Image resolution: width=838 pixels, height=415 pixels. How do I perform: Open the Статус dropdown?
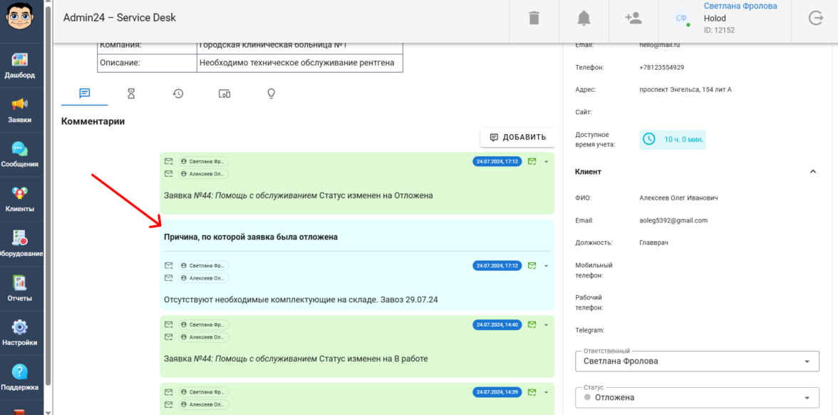click(696, 397)
